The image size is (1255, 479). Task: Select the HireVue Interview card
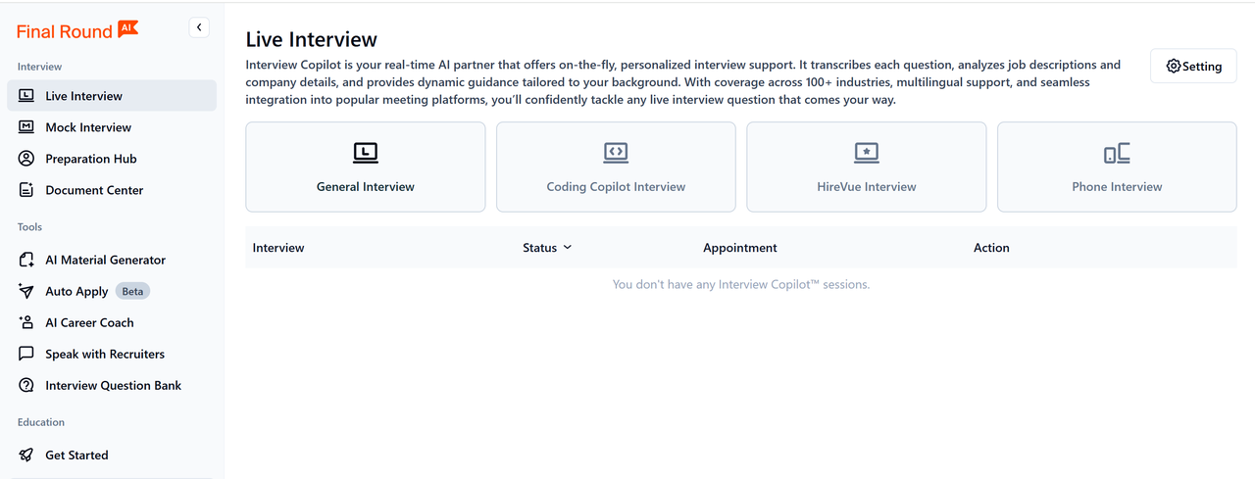(x=866, y=167)
